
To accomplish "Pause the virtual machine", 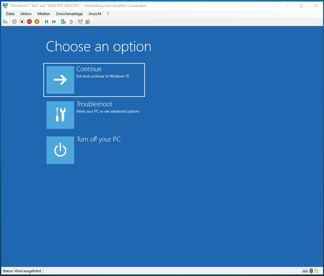I will pos(47,22).
